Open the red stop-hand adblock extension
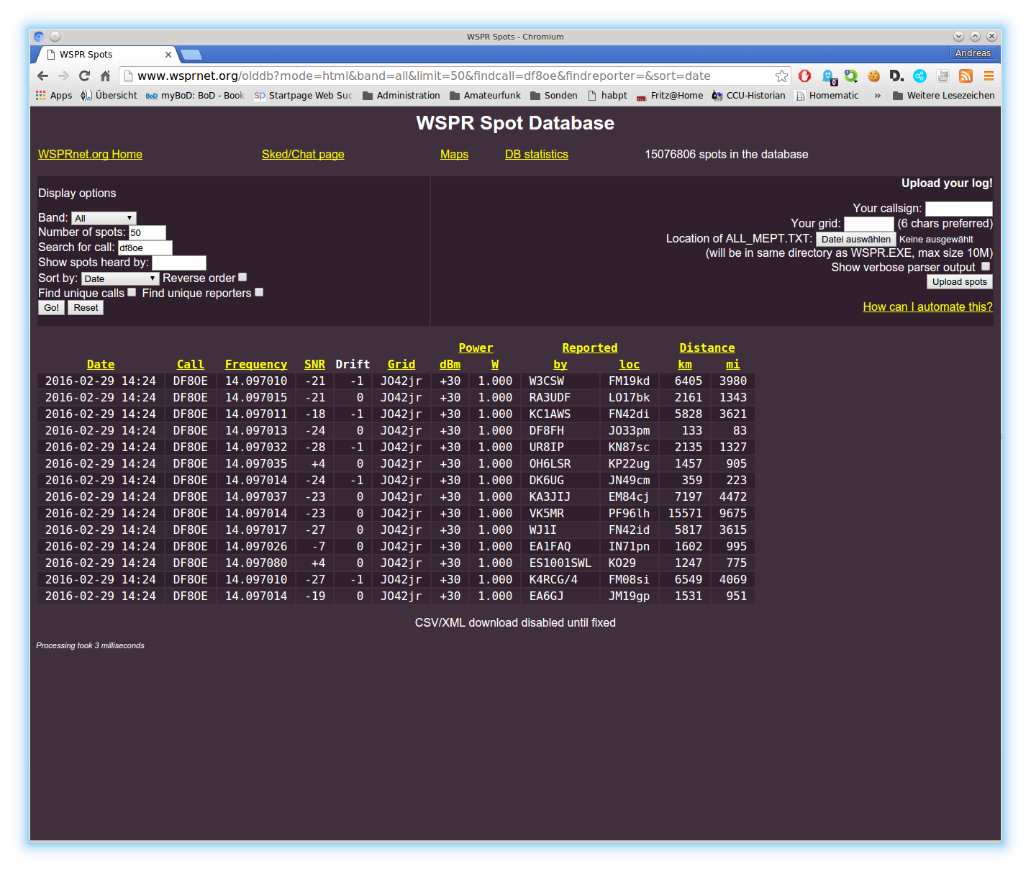This screenshot has width=1031, height=872. [x=804, y=76]
